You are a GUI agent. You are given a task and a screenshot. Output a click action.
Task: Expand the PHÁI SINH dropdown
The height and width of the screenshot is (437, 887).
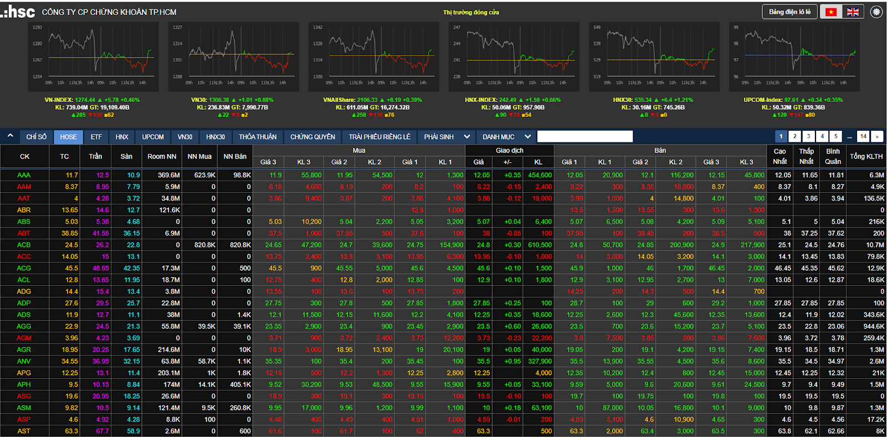(447, 137)
